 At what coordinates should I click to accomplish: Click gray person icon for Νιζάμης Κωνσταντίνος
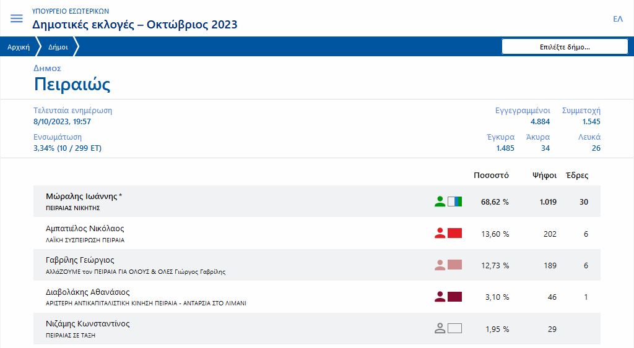click(440, 329)
